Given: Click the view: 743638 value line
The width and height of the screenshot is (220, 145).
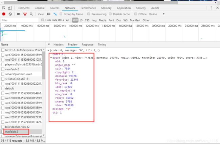Looking at the screenshot, I should coord(64,105).
